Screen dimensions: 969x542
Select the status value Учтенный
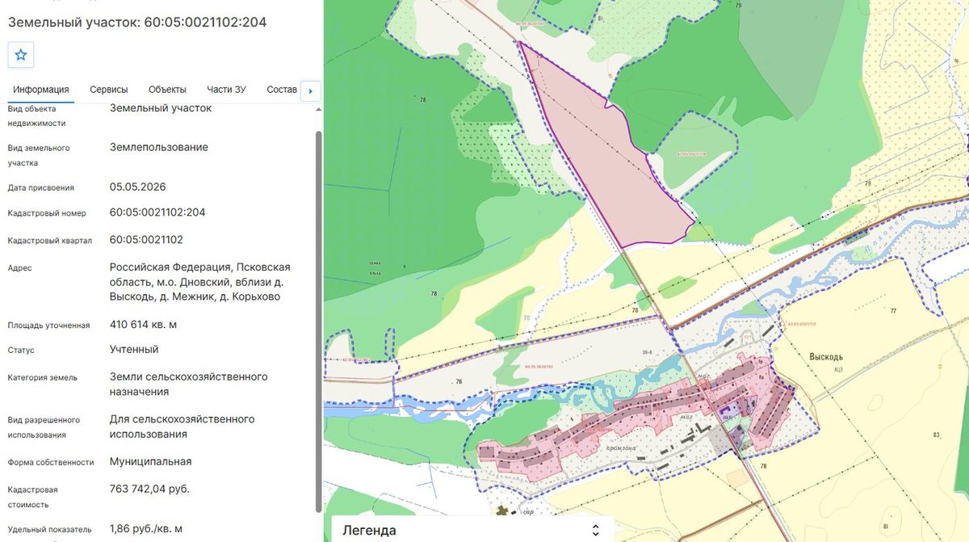[134, 350]
